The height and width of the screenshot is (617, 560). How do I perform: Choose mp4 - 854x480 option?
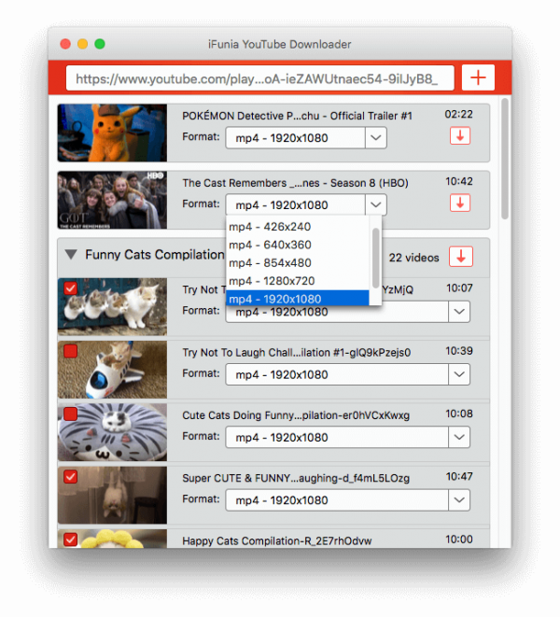coord(298,263)
